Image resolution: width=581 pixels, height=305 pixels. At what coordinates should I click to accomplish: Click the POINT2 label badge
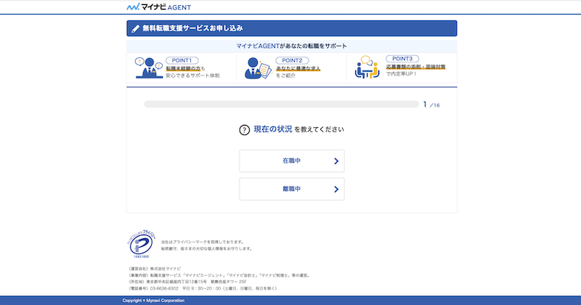coord(292,60)
